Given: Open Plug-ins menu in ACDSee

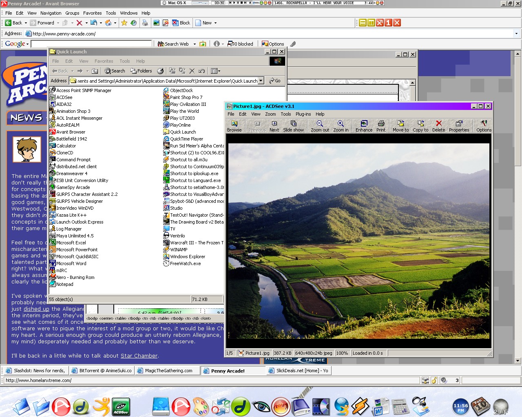Looking at the screenshot, I should (x=303, y=114).
